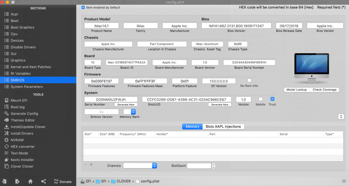The height and width of the screenshot is (186, 349).
Task: Click the Check Coverage button
Action: pos(325,90)
